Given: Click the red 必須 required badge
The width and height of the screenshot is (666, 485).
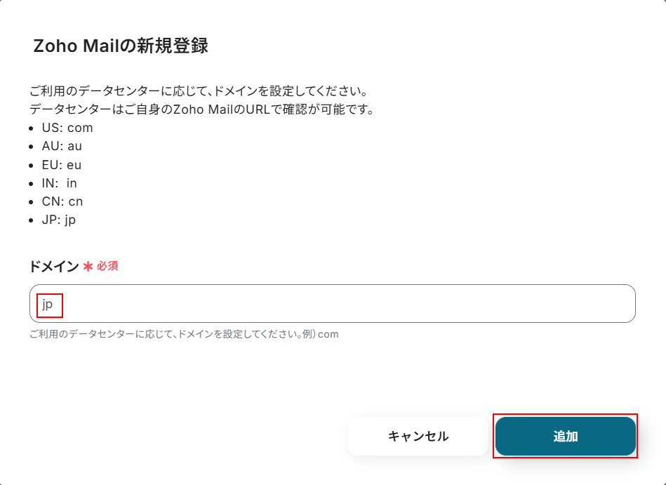Looking at the screenshot, I should 108,266.
